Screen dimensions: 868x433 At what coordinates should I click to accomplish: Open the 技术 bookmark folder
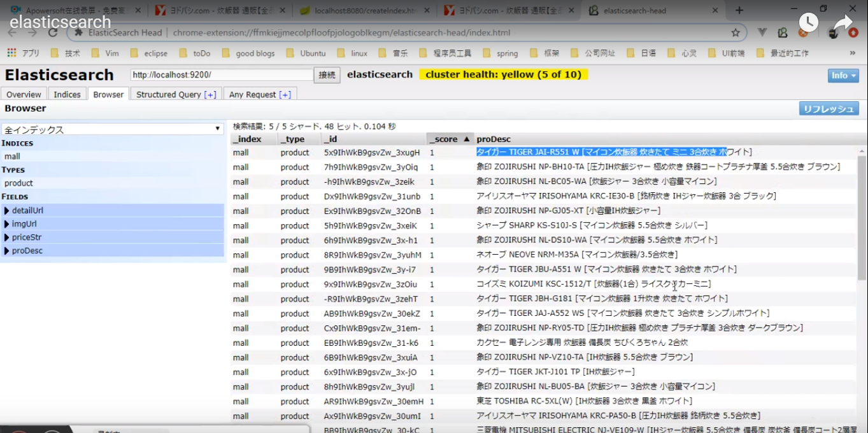(x=65, y=53)
